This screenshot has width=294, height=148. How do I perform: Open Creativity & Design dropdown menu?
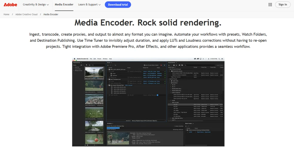[36, 4]
